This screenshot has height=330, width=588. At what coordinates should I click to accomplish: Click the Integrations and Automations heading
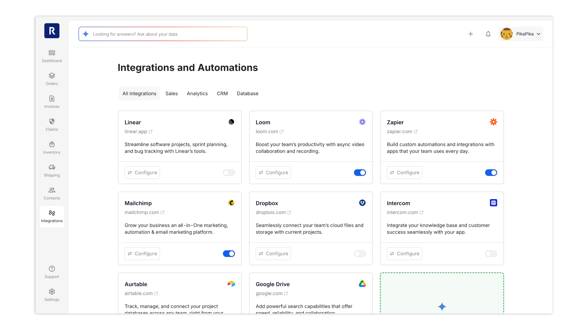pyautogui.click(x=188, y=68)
